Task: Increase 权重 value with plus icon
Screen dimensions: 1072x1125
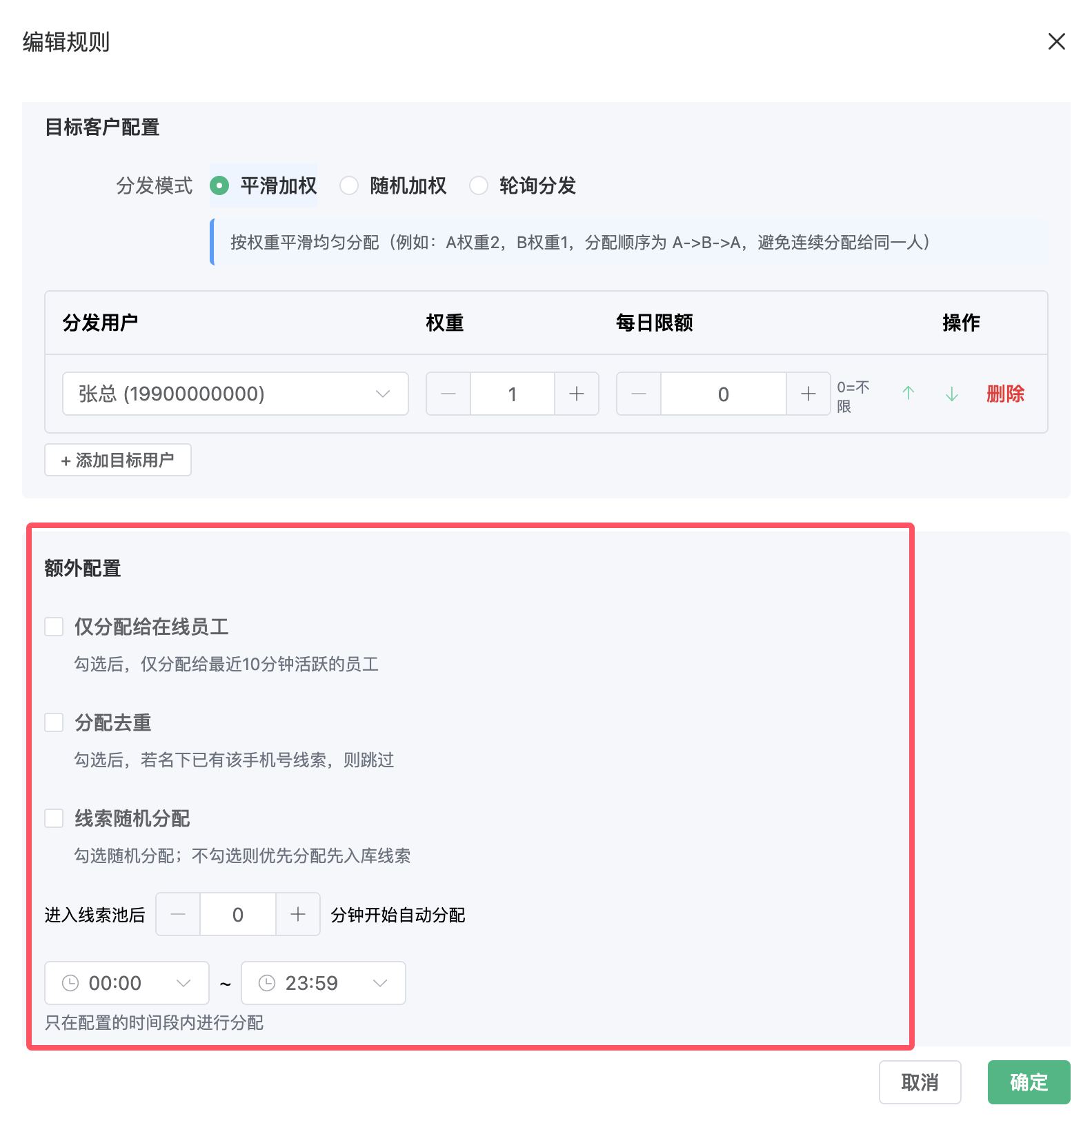Action: 576,394
